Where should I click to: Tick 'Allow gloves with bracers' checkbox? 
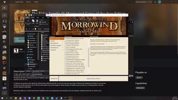click(x=65, y=56)
